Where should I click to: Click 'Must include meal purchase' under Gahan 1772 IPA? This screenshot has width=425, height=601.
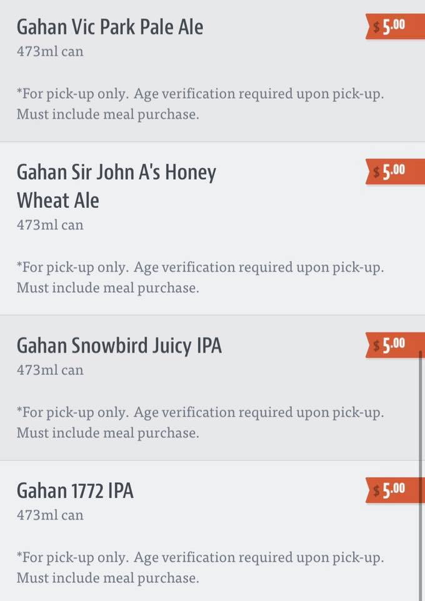107,578
